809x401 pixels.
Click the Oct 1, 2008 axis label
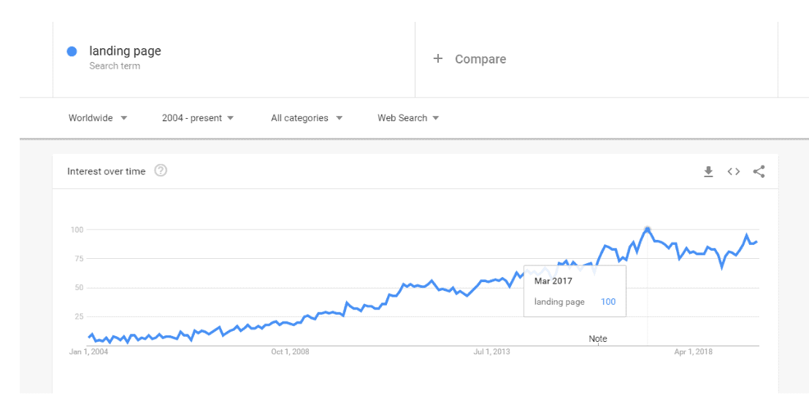[290, 352]
